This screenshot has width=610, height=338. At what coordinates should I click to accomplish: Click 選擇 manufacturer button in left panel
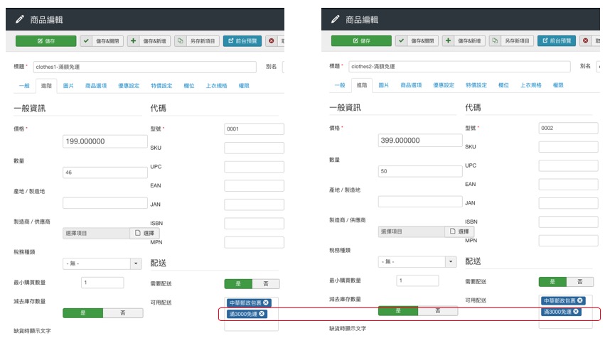point(144,233)
